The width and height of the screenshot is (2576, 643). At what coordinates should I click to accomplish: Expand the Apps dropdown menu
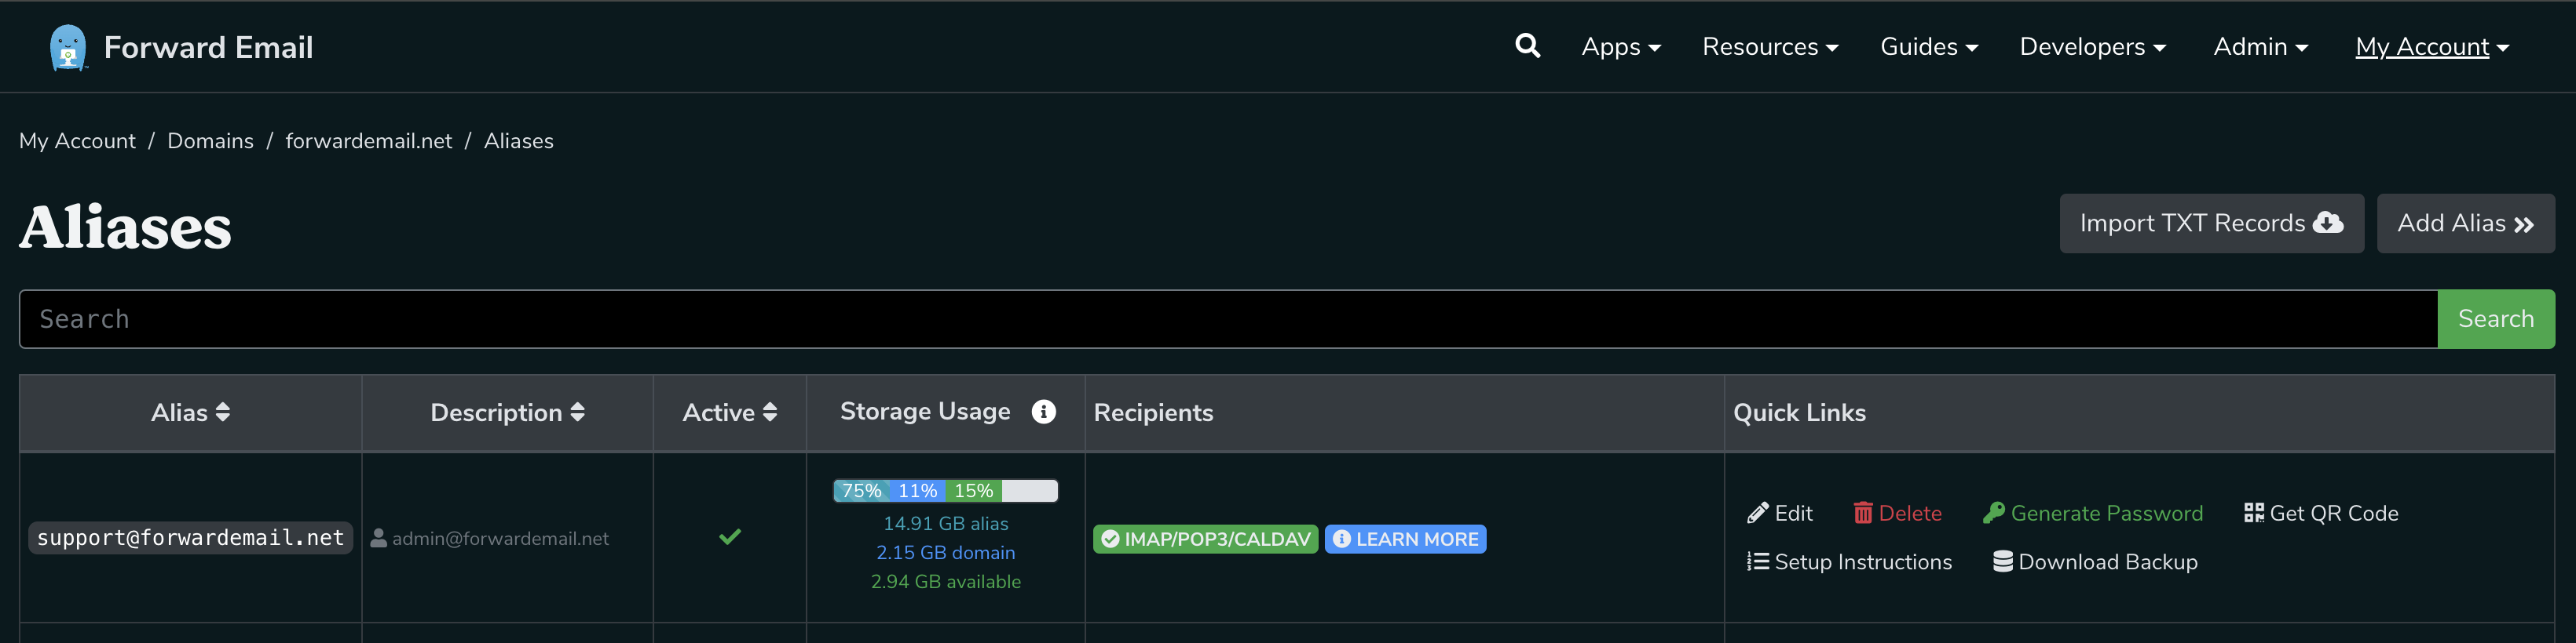point(1621,47)
